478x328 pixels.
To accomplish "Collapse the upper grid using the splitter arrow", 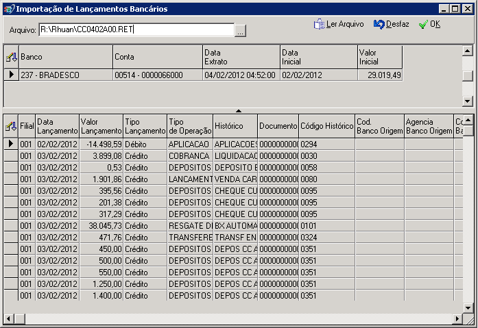I will 239,111.
